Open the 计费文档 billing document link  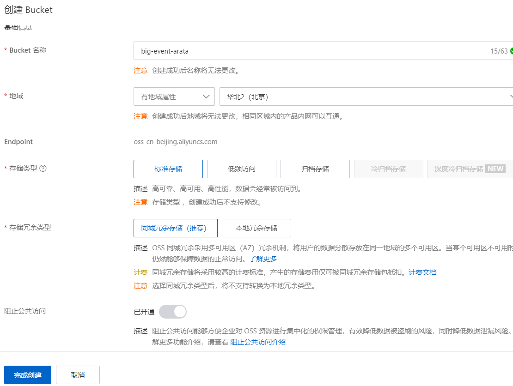[422, 272]
